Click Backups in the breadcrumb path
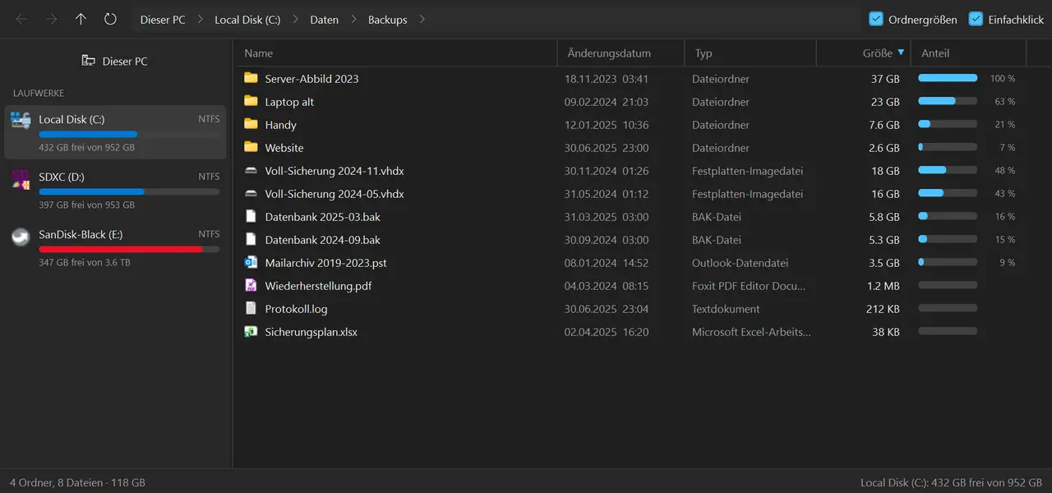The height and width of the screenshot is (493, 1052). point(388,20)
